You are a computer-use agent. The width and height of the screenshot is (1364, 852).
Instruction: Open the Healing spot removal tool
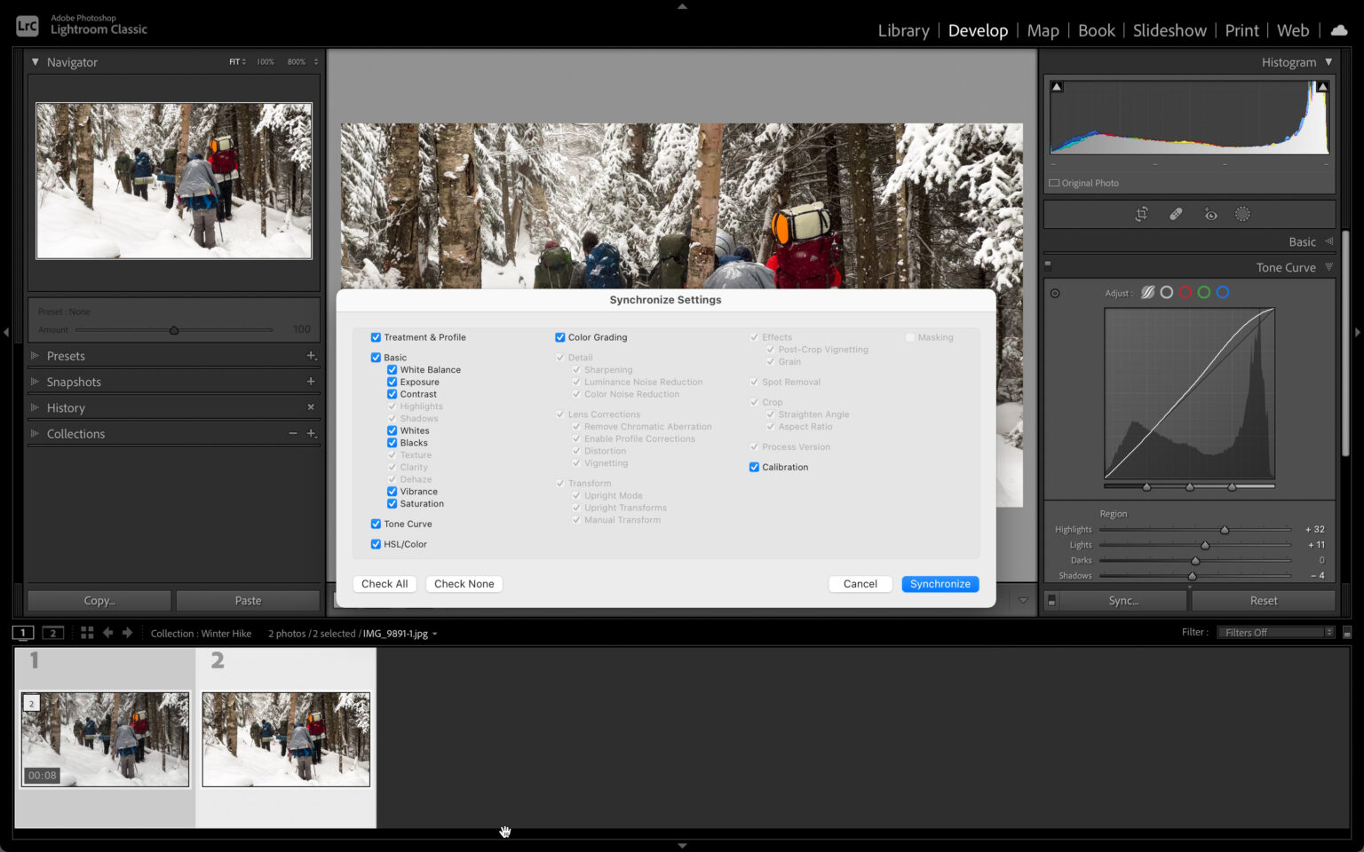tap(1176, 213)
